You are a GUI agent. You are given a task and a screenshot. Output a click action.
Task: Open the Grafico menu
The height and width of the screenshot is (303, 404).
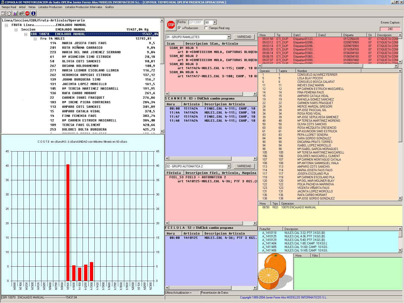pyautogui.click(x=109, y=7)
